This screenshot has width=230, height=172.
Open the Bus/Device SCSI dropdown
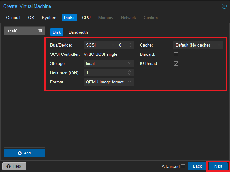pos(113,45)
